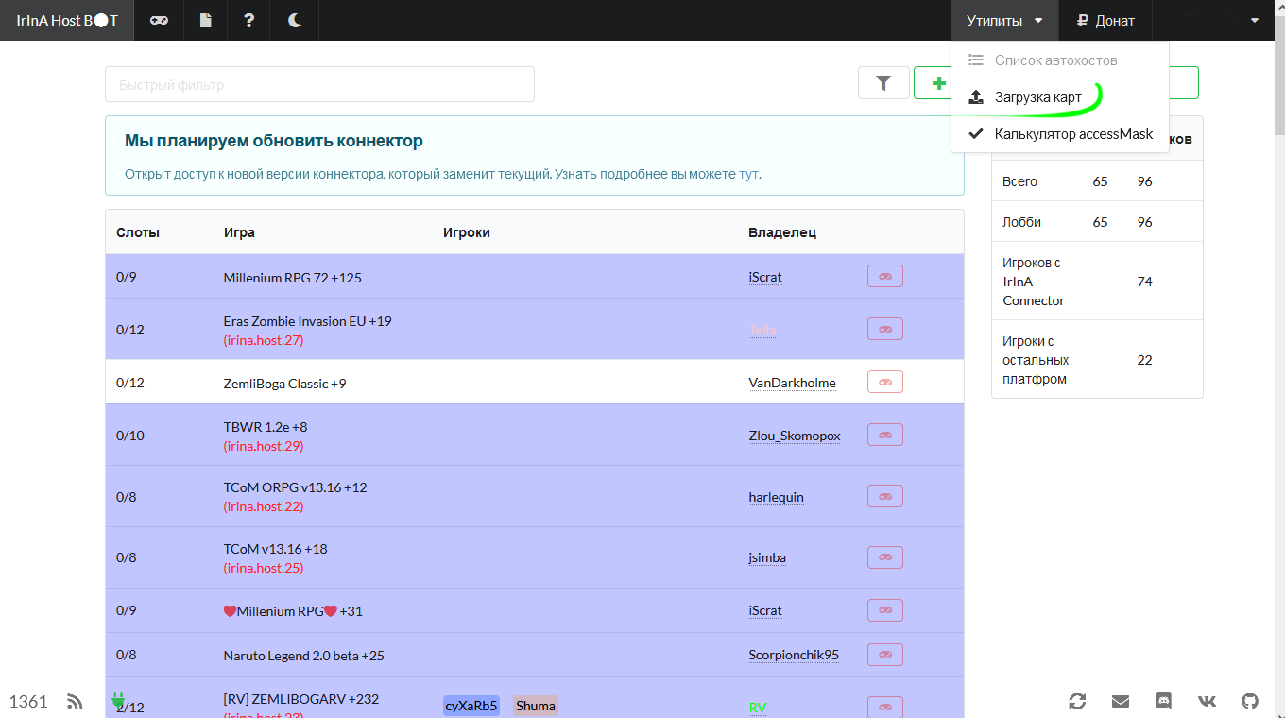
Task: Click the game name TBWR 1.2e +8
Action: [x=266, y=427]
